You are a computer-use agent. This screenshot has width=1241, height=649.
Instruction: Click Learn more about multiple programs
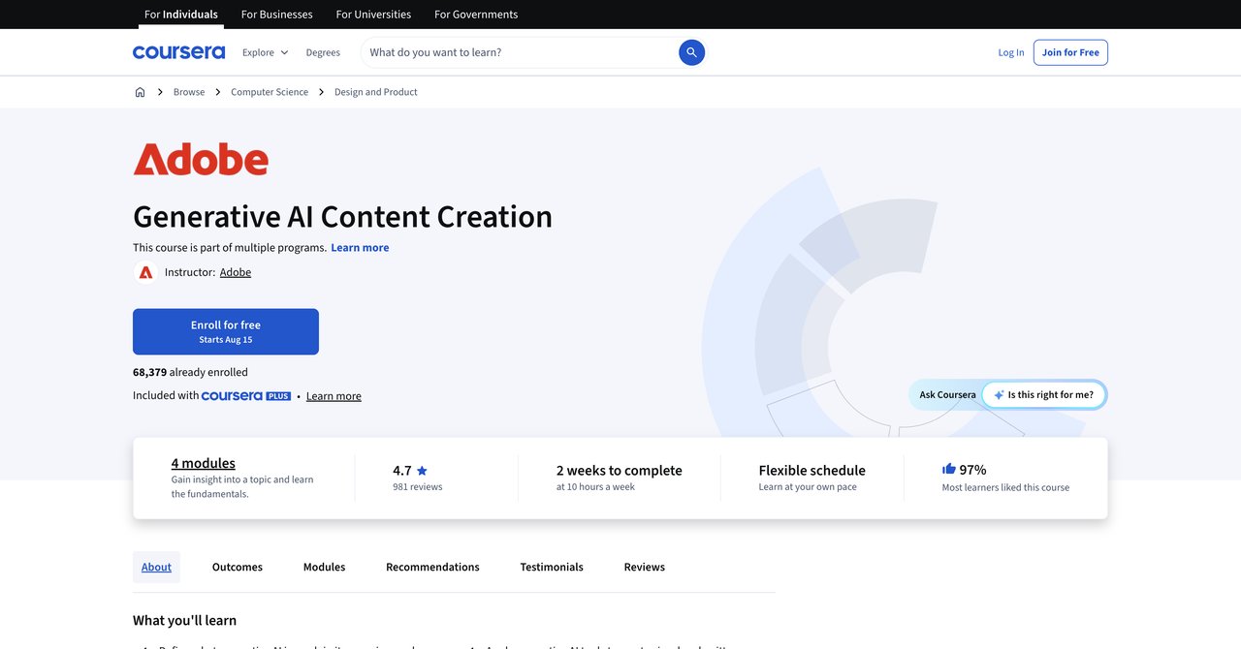360,248
